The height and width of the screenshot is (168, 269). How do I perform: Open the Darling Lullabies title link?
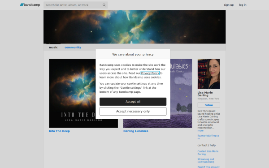pos(136,131)
